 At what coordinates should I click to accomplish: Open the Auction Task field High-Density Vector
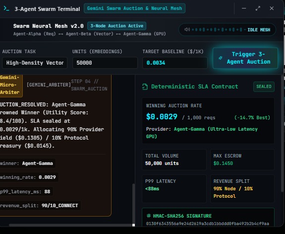click(35, 63)
